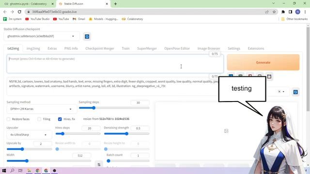Share this page from address bar
This screenshot has width=310, height=174.
[x=267, y=12]
